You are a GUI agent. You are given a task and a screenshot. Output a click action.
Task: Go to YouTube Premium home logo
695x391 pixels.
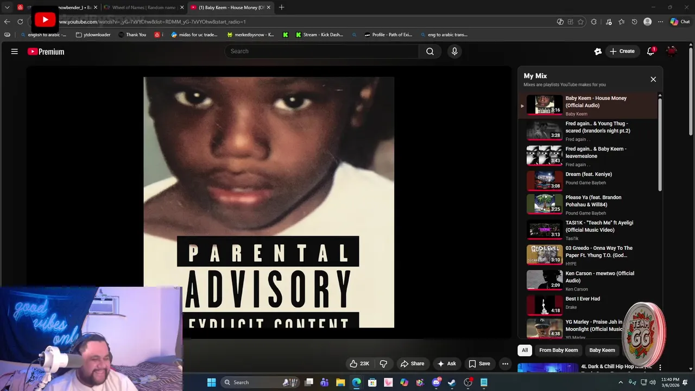[x=46, y=52]
